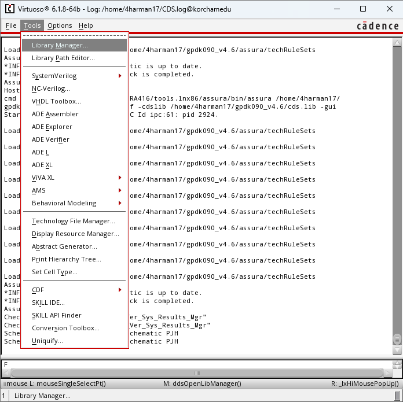This screenshot has height=402, width=403.
Task: Open the File menu
Action: (x=11, y=25)
